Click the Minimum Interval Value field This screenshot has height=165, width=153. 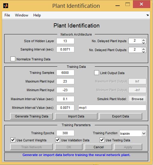pyautogui.click(x=65, y=108)
